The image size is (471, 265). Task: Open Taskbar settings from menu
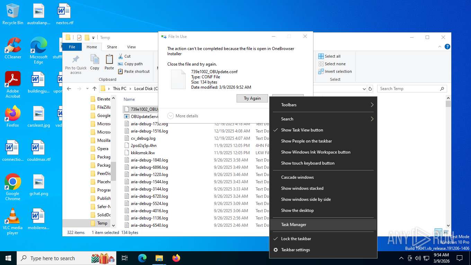tap(323, 250)
